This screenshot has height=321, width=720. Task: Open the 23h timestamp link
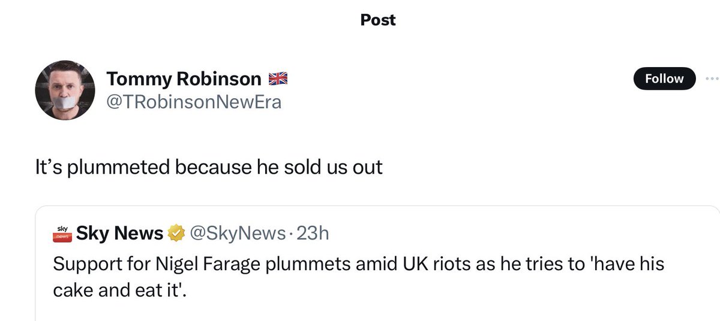pyautogui.click(x=313, y=233)
